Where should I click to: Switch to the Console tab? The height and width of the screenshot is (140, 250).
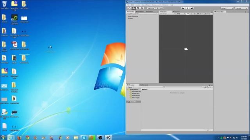click(x=144, y=85)
